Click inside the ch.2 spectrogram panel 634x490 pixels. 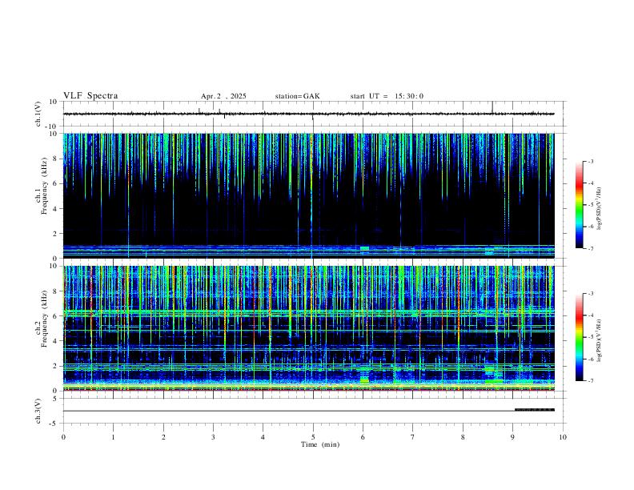[x=309, y=328]
